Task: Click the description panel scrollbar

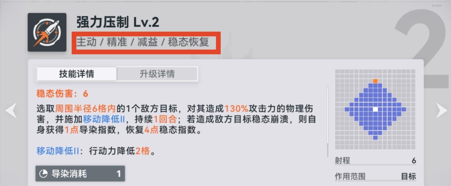Action: point(328,122)
